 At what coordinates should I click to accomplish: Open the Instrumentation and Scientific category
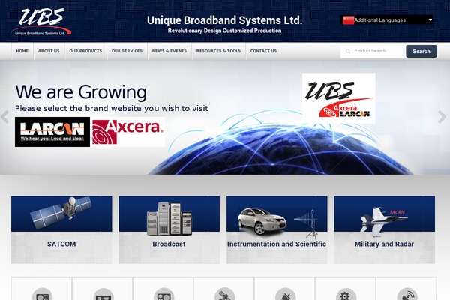tap(277, 229)
